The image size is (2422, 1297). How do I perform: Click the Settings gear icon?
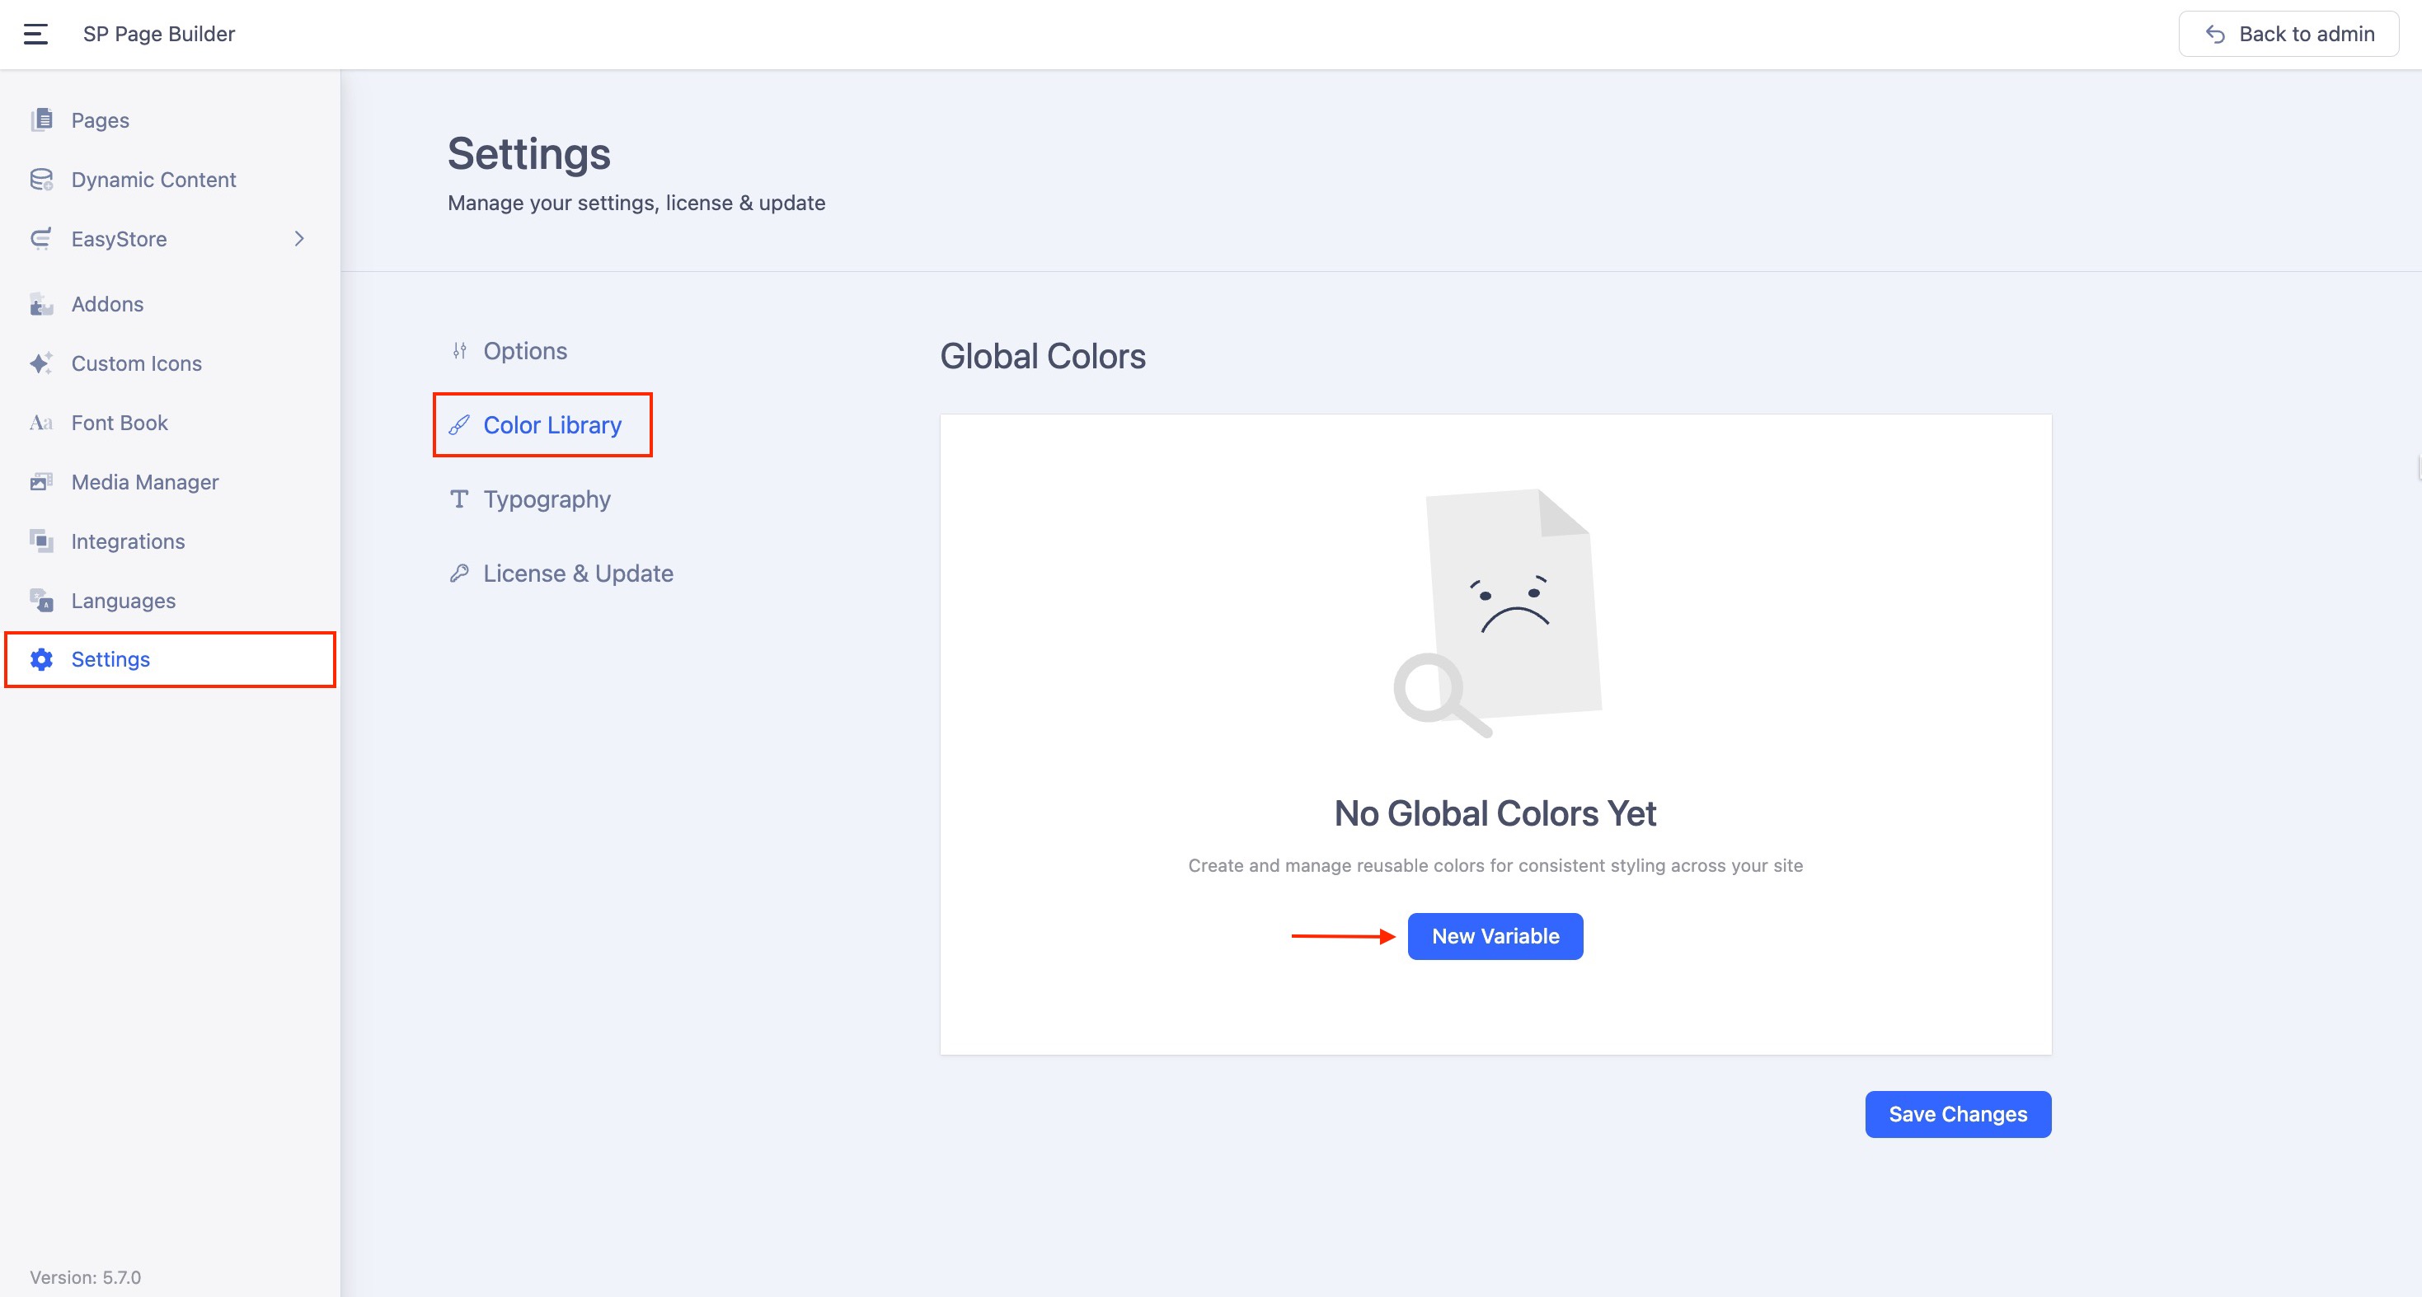(x=41, y=660)
